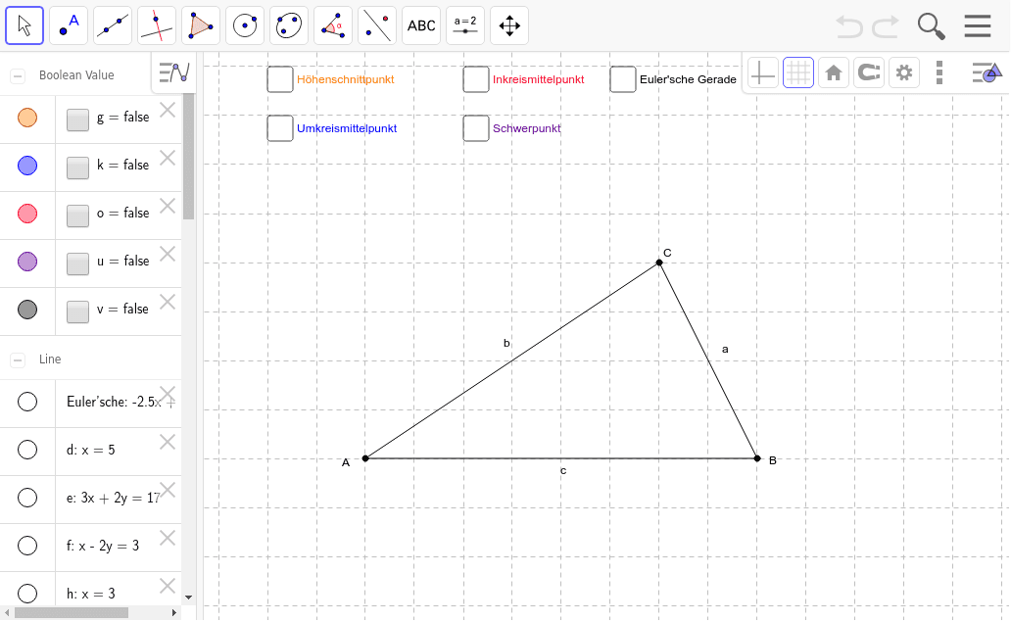The image size is (1011, 622).
Task: Toggle orange visibility circle for g
Action: tap(27, 118)
